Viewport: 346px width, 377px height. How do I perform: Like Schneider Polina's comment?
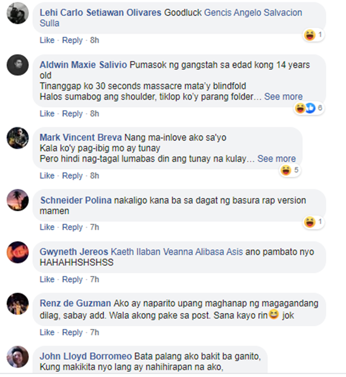click(x=47, y=227)
